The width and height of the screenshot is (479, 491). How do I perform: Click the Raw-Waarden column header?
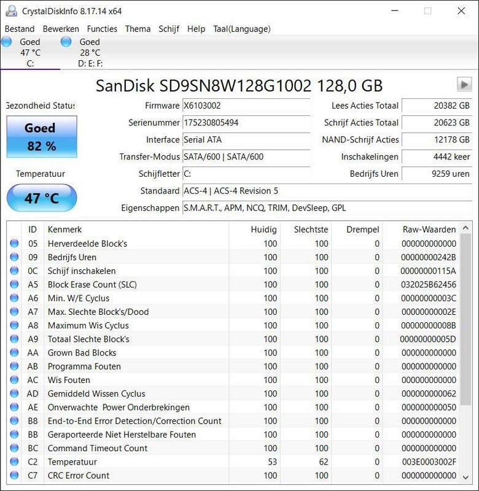tap(429, 230)
